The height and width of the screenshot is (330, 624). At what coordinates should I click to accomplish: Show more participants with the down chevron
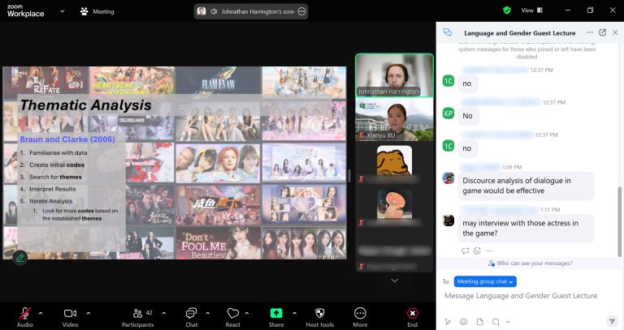pyautogui.click(x=394, y=281)
